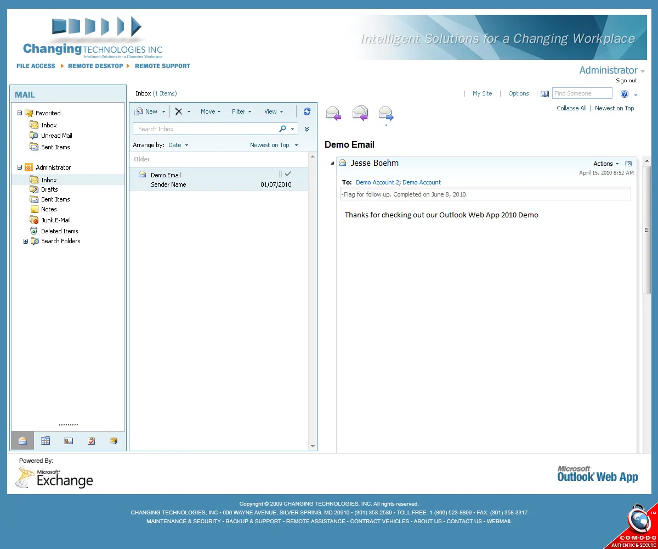Open the Administrator user dropdown
Screen dimensions: 658x549
click(x=643, y=71)
